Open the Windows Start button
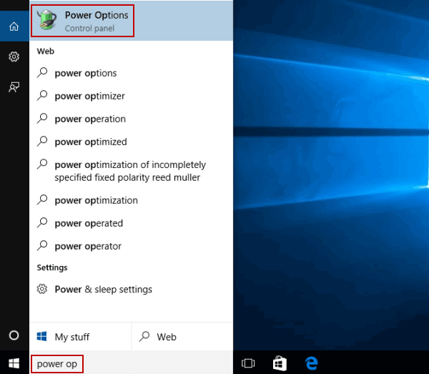 point(14,363)
